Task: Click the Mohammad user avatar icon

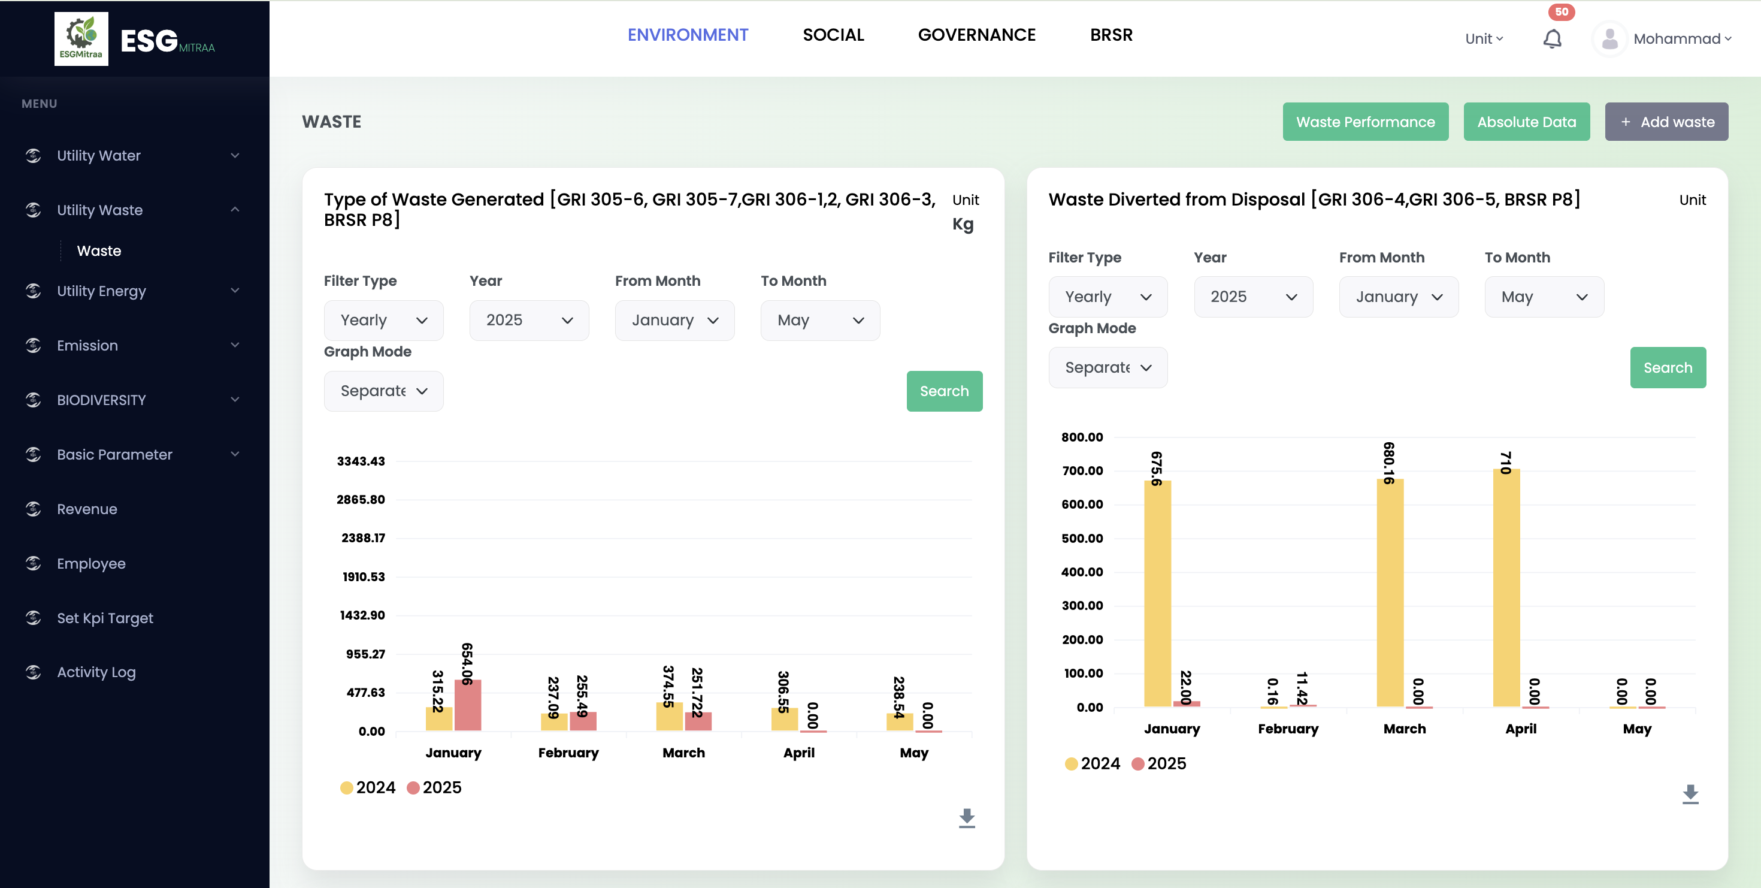Action: click(1609, 39)
